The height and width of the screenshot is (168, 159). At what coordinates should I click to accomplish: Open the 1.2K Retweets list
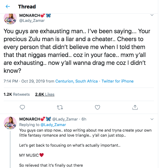point(17,94)
